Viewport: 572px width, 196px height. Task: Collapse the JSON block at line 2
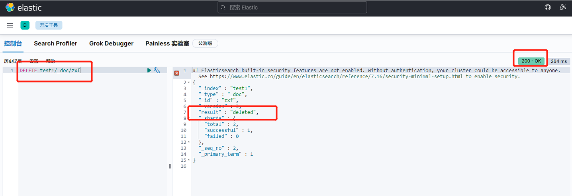click(189, 82)
